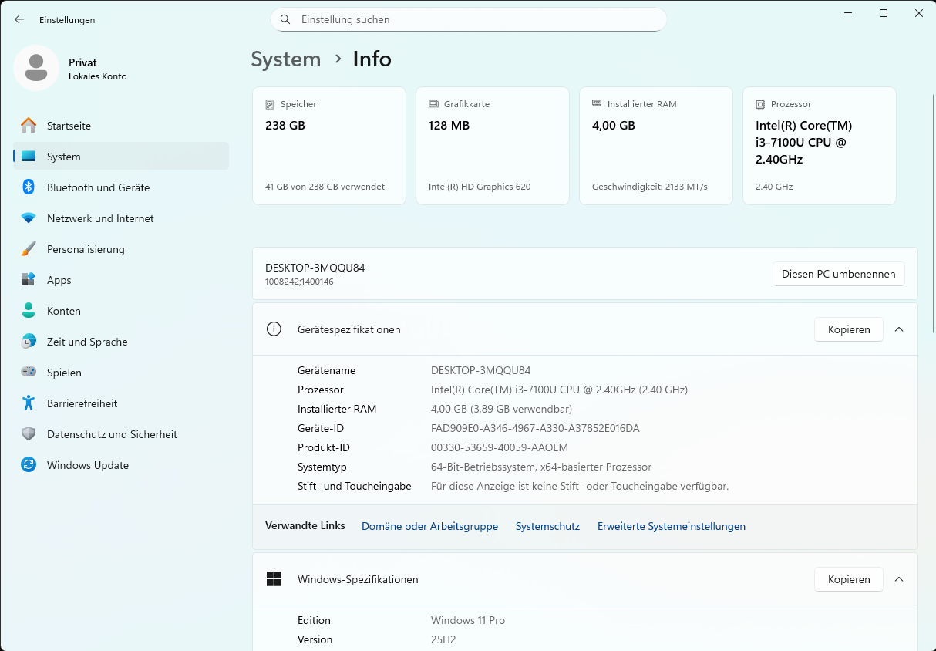Viewport: 936px width, 651px height.
Task: Click the vertical scrollbar thumb
Action: click(933, 212)
